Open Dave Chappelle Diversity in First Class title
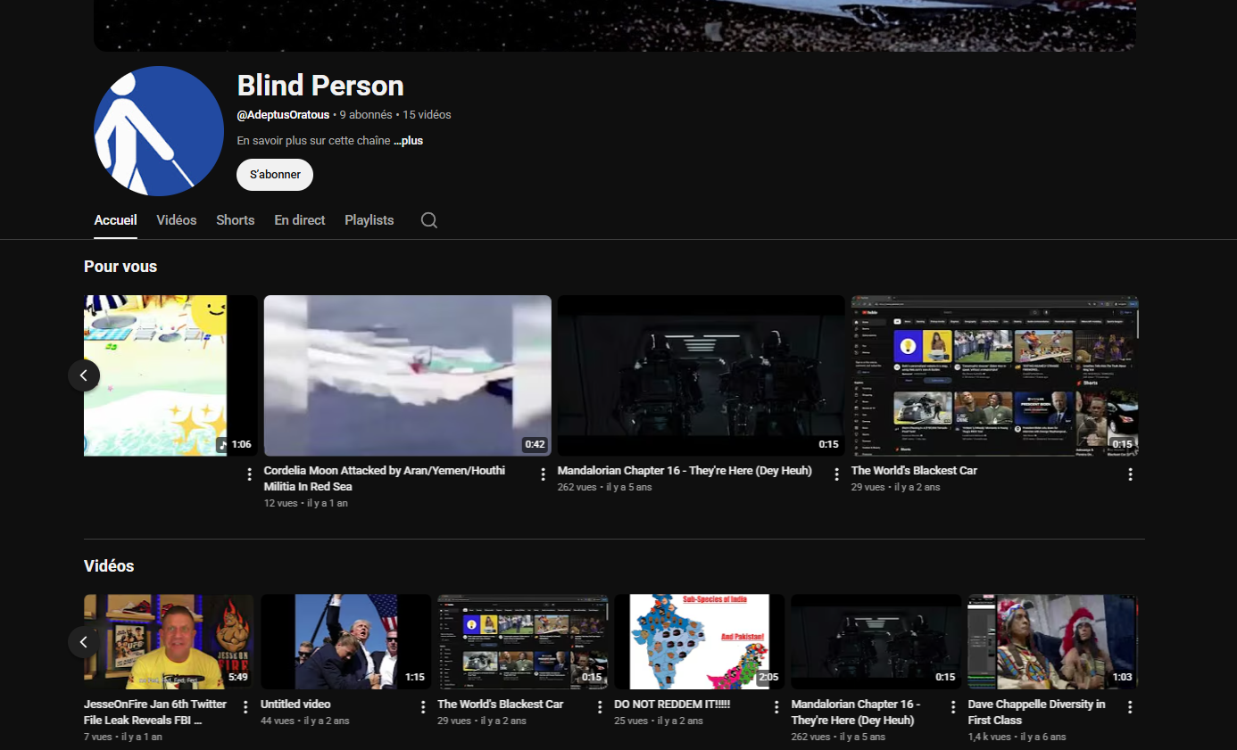This screenshot has width=1237, height=750. pyautogui.click(x=1037, y=713)
